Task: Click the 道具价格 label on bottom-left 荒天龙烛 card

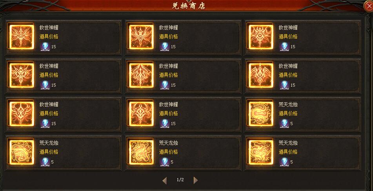Action: click(49, 152)
